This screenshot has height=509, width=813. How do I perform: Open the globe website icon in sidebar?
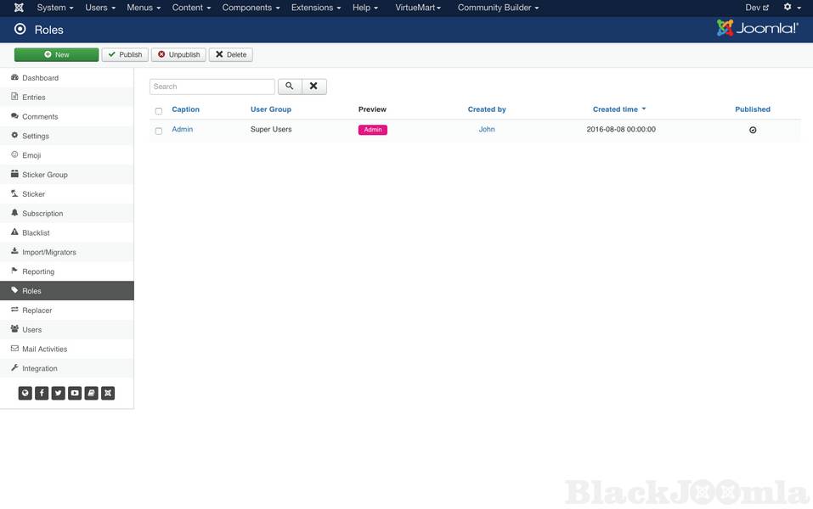(x=25, y=394)
